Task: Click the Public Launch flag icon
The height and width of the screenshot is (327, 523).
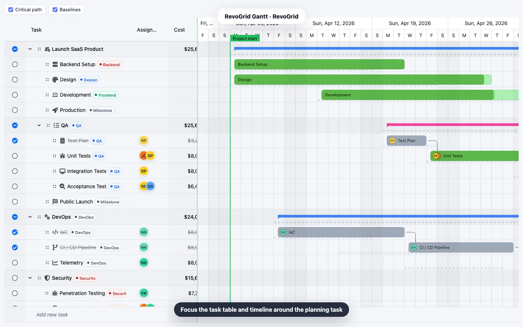Action: click(55, 202)
